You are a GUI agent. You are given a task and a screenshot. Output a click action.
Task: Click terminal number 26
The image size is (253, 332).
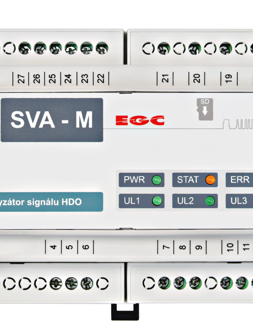[x=36, y=78]
